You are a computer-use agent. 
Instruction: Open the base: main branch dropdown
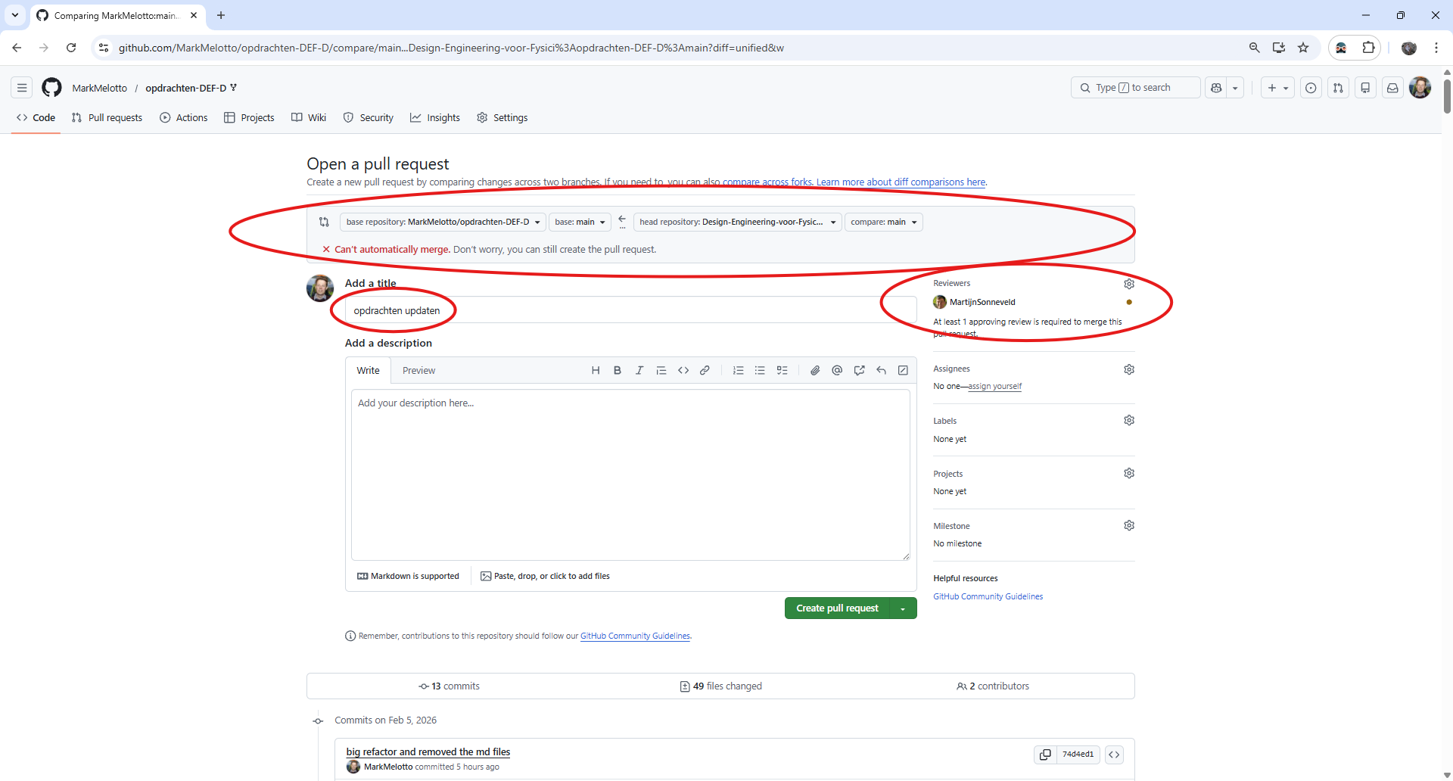[579, 222]
